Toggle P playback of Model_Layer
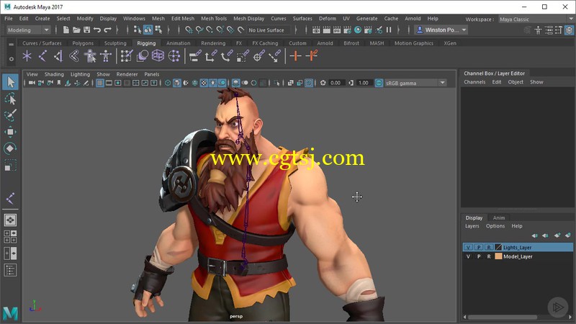The height and width of the screenshot is (324, 576). click(479, 256)
